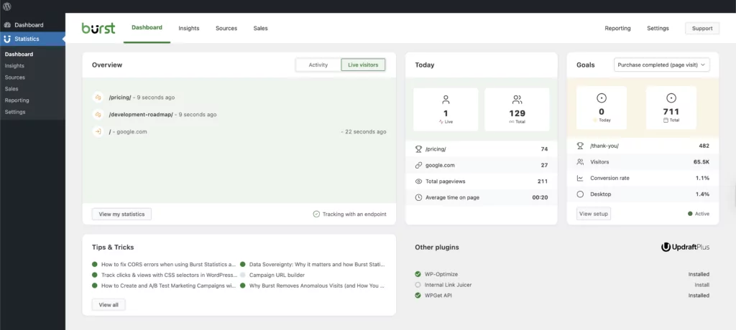The image size is (736, 330).
Task: Click the Burst icon beside Statistics
Action: [7, 39]
